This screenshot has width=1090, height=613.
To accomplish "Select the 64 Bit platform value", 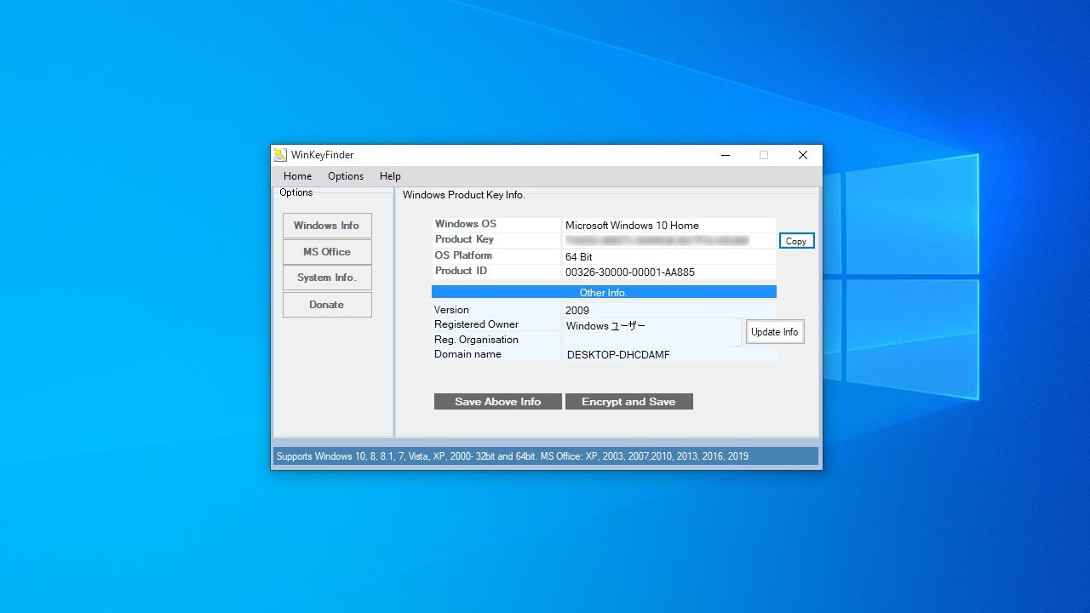I will 579,257.
